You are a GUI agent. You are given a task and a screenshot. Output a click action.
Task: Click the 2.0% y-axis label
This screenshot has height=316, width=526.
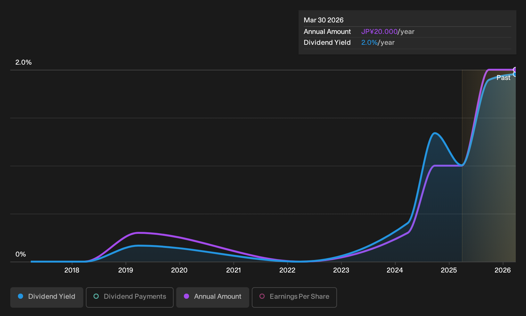tap(23, 62)
